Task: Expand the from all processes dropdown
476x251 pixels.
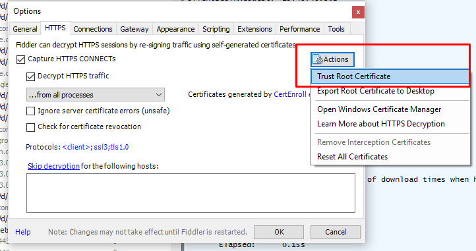Action: (x=96, y=95)
